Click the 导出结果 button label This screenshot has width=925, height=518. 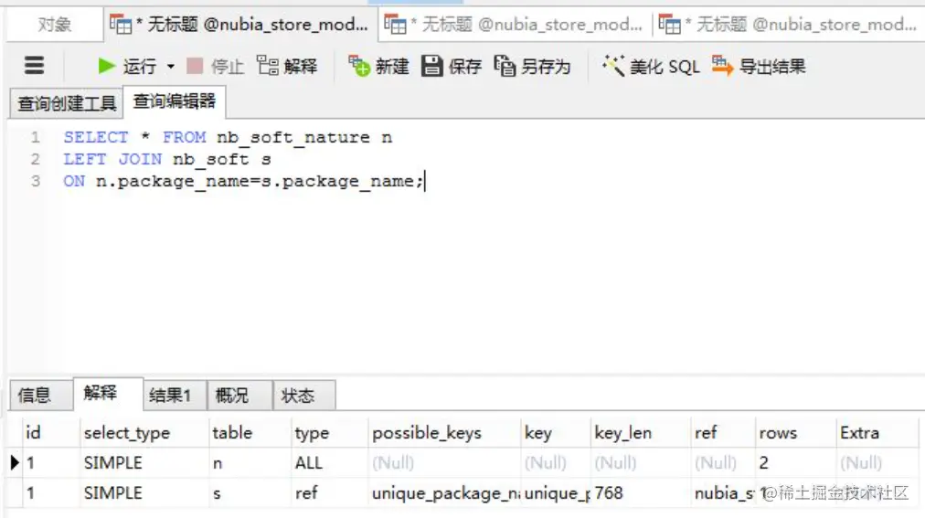pyautogui.click(x=772, y=67)
